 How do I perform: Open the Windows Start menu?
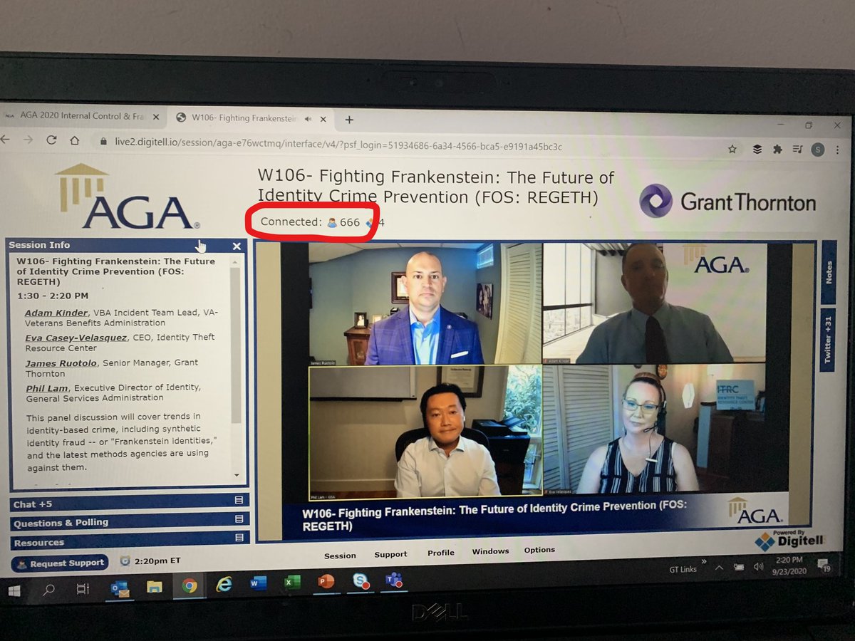click(15, 590)
